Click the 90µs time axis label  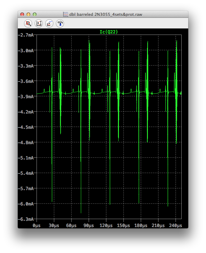point(89,225)
